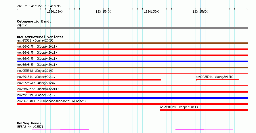Select the dgv8605n54 (Cooper2011) red bar
Image resolution: width=256 pixels, height=133 pixels.
point(132,49)
